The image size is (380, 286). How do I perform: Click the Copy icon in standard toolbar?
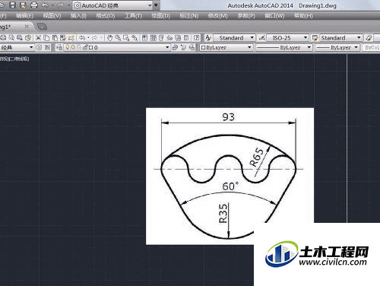(x=46, y=38)
